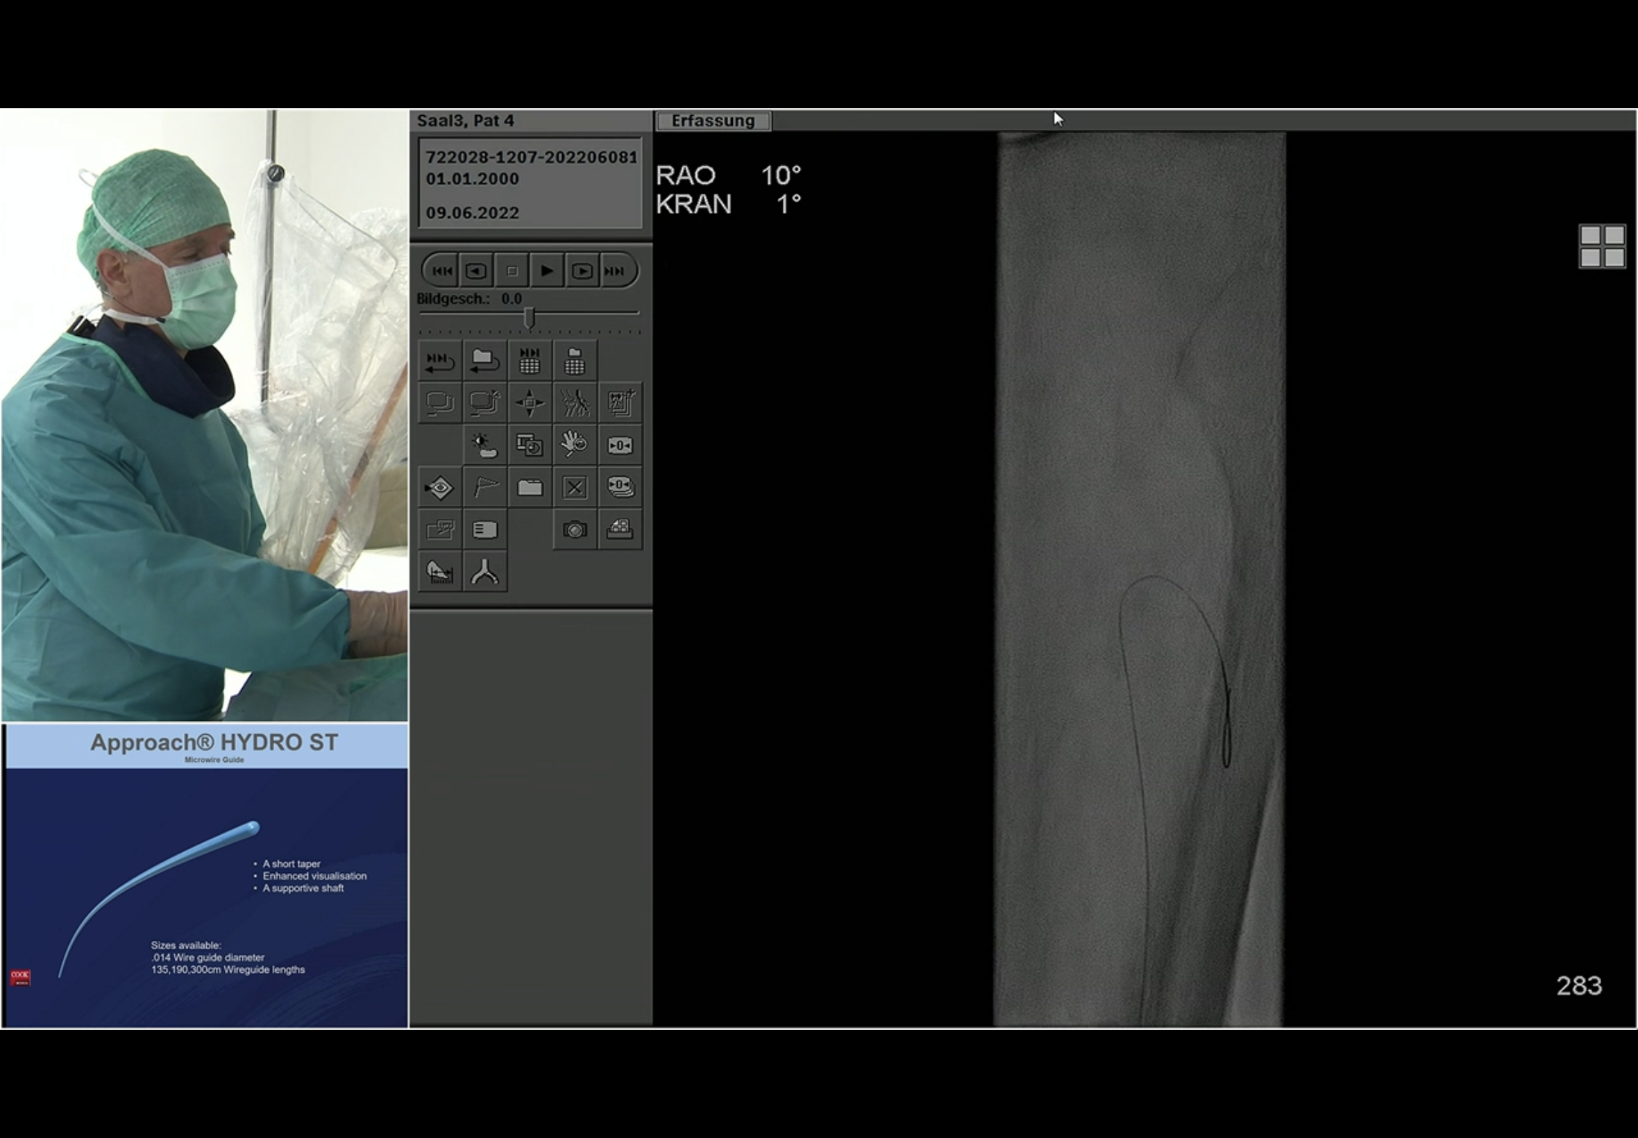Click the flag marker icon
The height and width of the screenshot is (1138, 1638).
tap(485, 488)
